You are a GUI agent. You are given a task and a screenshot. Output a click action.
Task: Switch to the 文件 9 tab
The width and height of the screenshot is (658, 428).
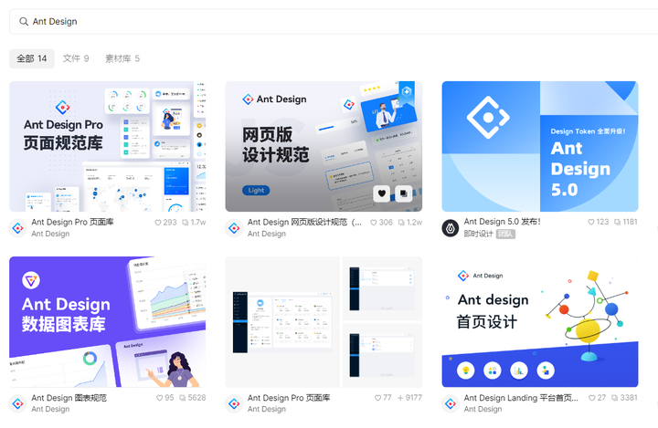coord(76,58)
